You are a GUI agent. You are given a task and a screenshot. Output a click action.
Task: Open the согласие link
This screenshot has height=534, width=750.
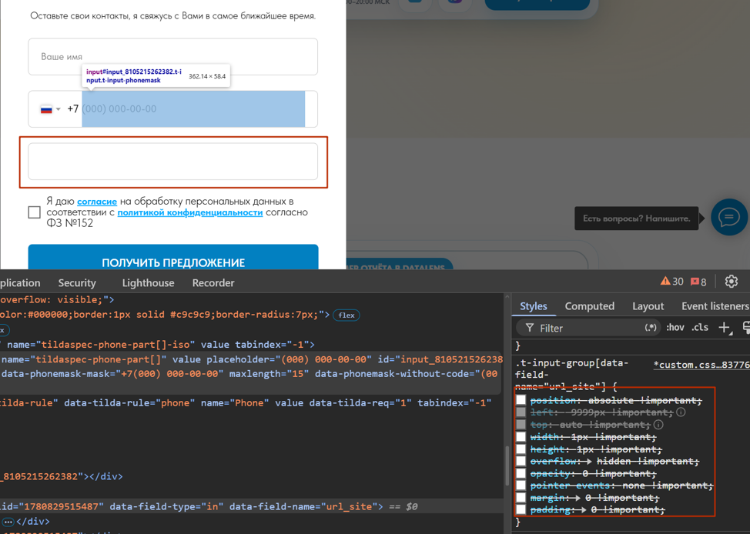tap(97, 202)
